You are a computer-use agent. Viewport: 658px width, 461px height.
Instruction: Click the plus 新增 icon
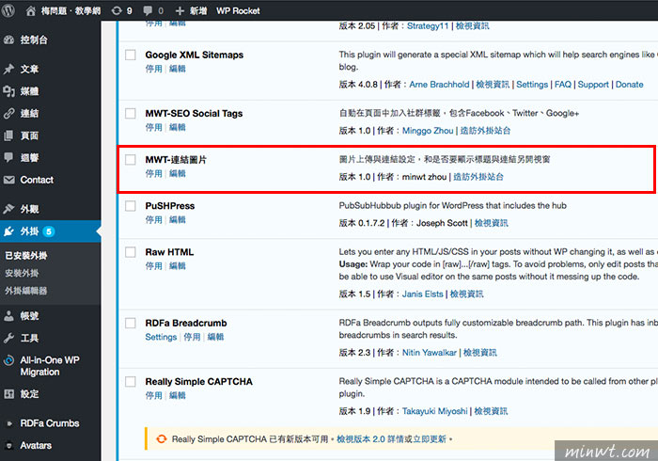(x=180, y=11)
